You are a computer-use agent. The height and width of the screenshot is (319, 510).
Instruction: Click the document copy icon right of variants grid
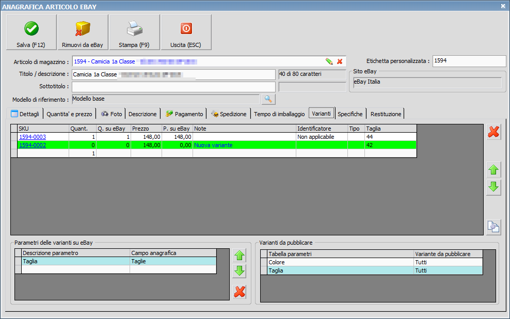(494, 227)
